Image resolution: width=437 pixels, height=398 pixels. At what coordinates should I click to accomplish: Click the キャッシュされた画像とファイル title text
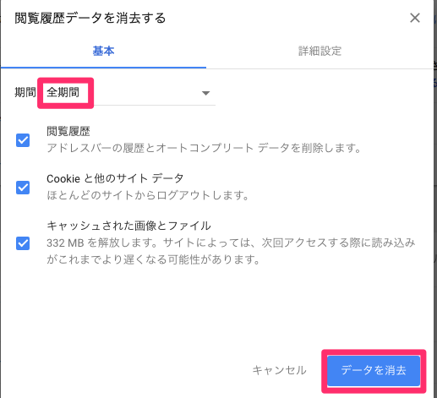[x=128, y=226]
